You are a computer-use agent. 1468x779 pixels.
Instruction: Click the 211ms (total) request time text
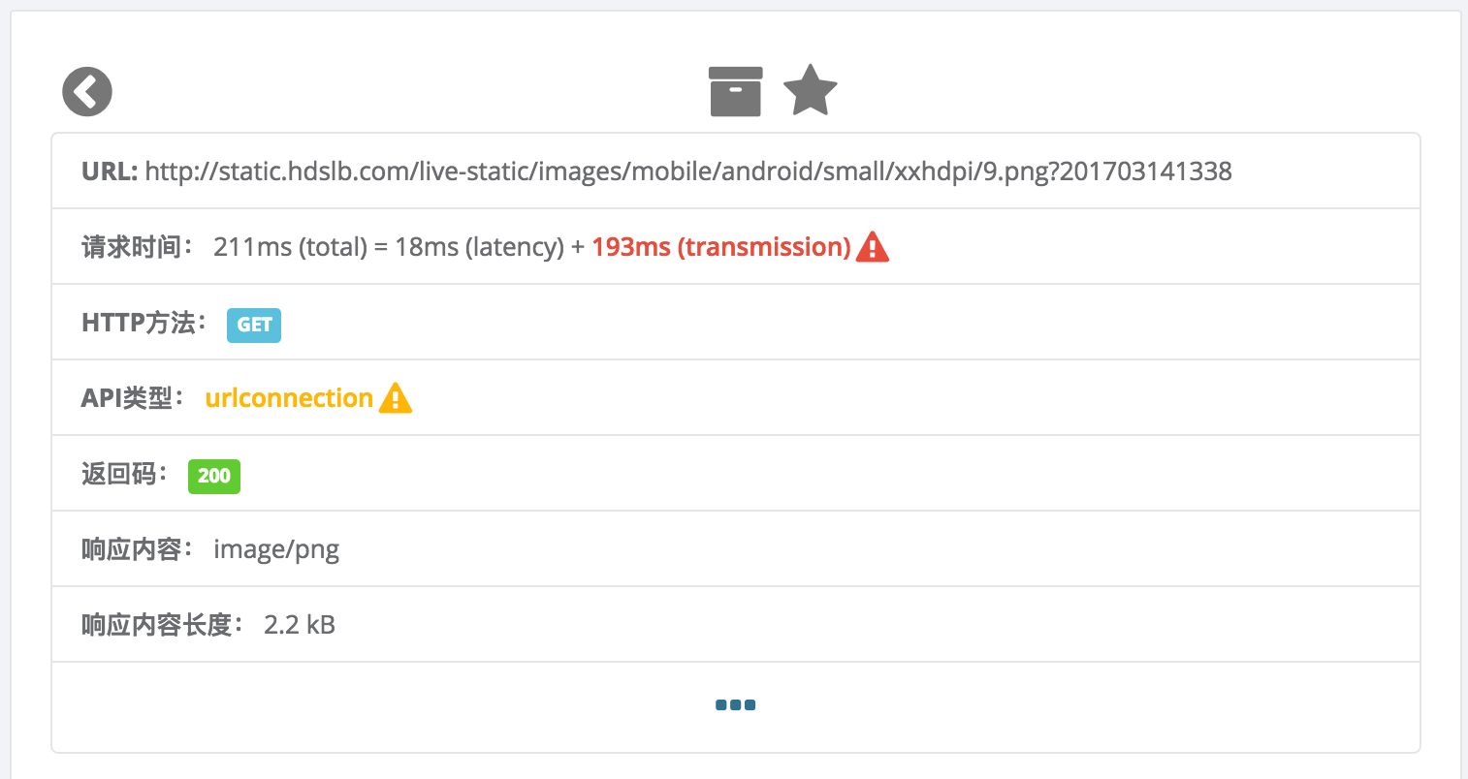point(290,247)
